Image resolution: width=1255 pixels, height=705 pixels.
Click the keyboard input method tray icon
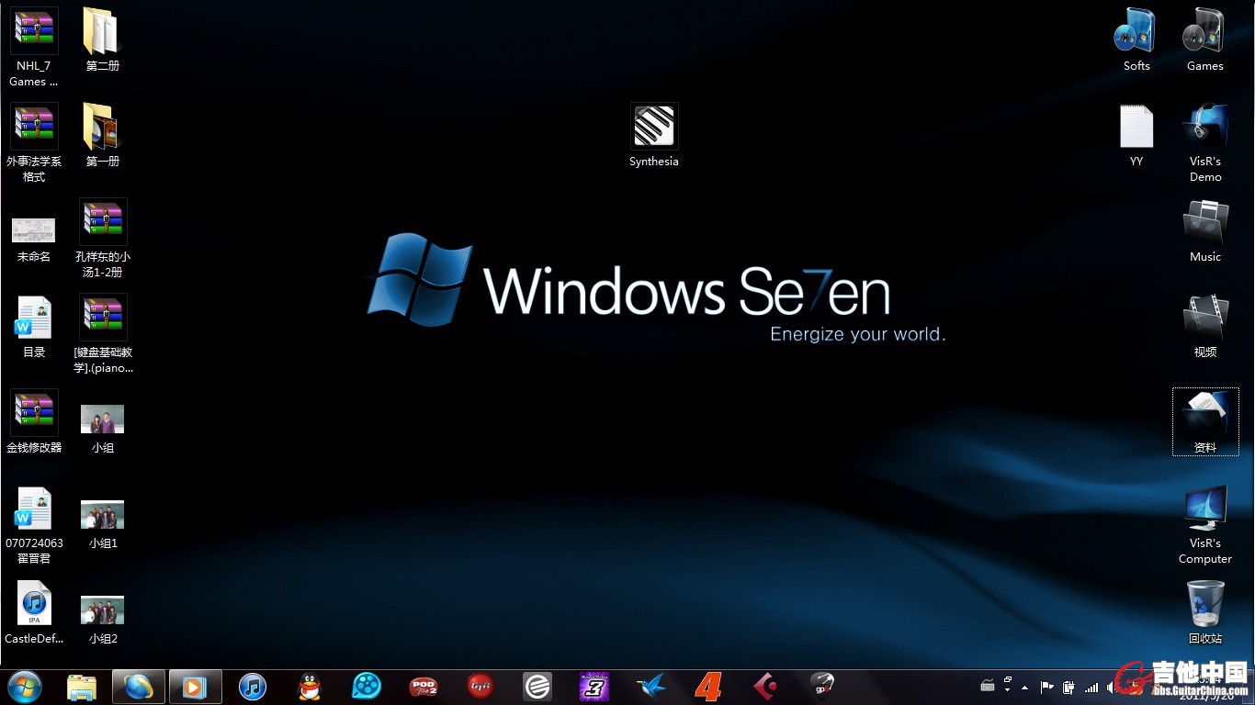988,687
